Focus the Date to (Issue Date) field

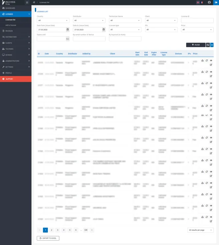[x=87, y=29]
